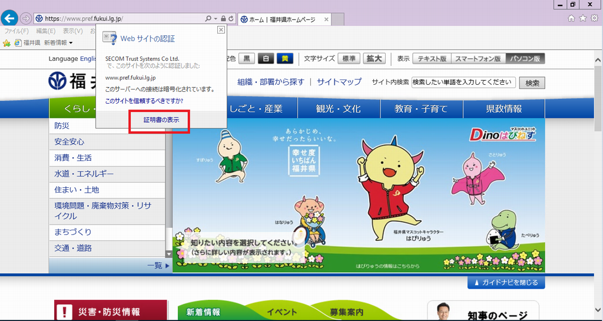
Task: Open the Favorites star icon at top right
Action: click(583, 18)
